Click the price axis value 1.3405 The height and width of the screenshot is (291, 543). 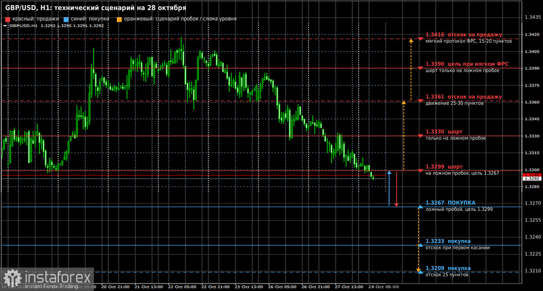click(533, 52)
